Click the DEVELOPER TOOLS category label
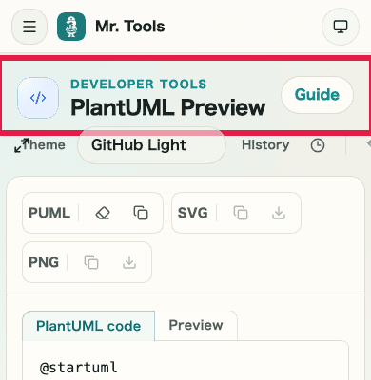The width and height of the screenshot is (371, 380). (139, 85)
